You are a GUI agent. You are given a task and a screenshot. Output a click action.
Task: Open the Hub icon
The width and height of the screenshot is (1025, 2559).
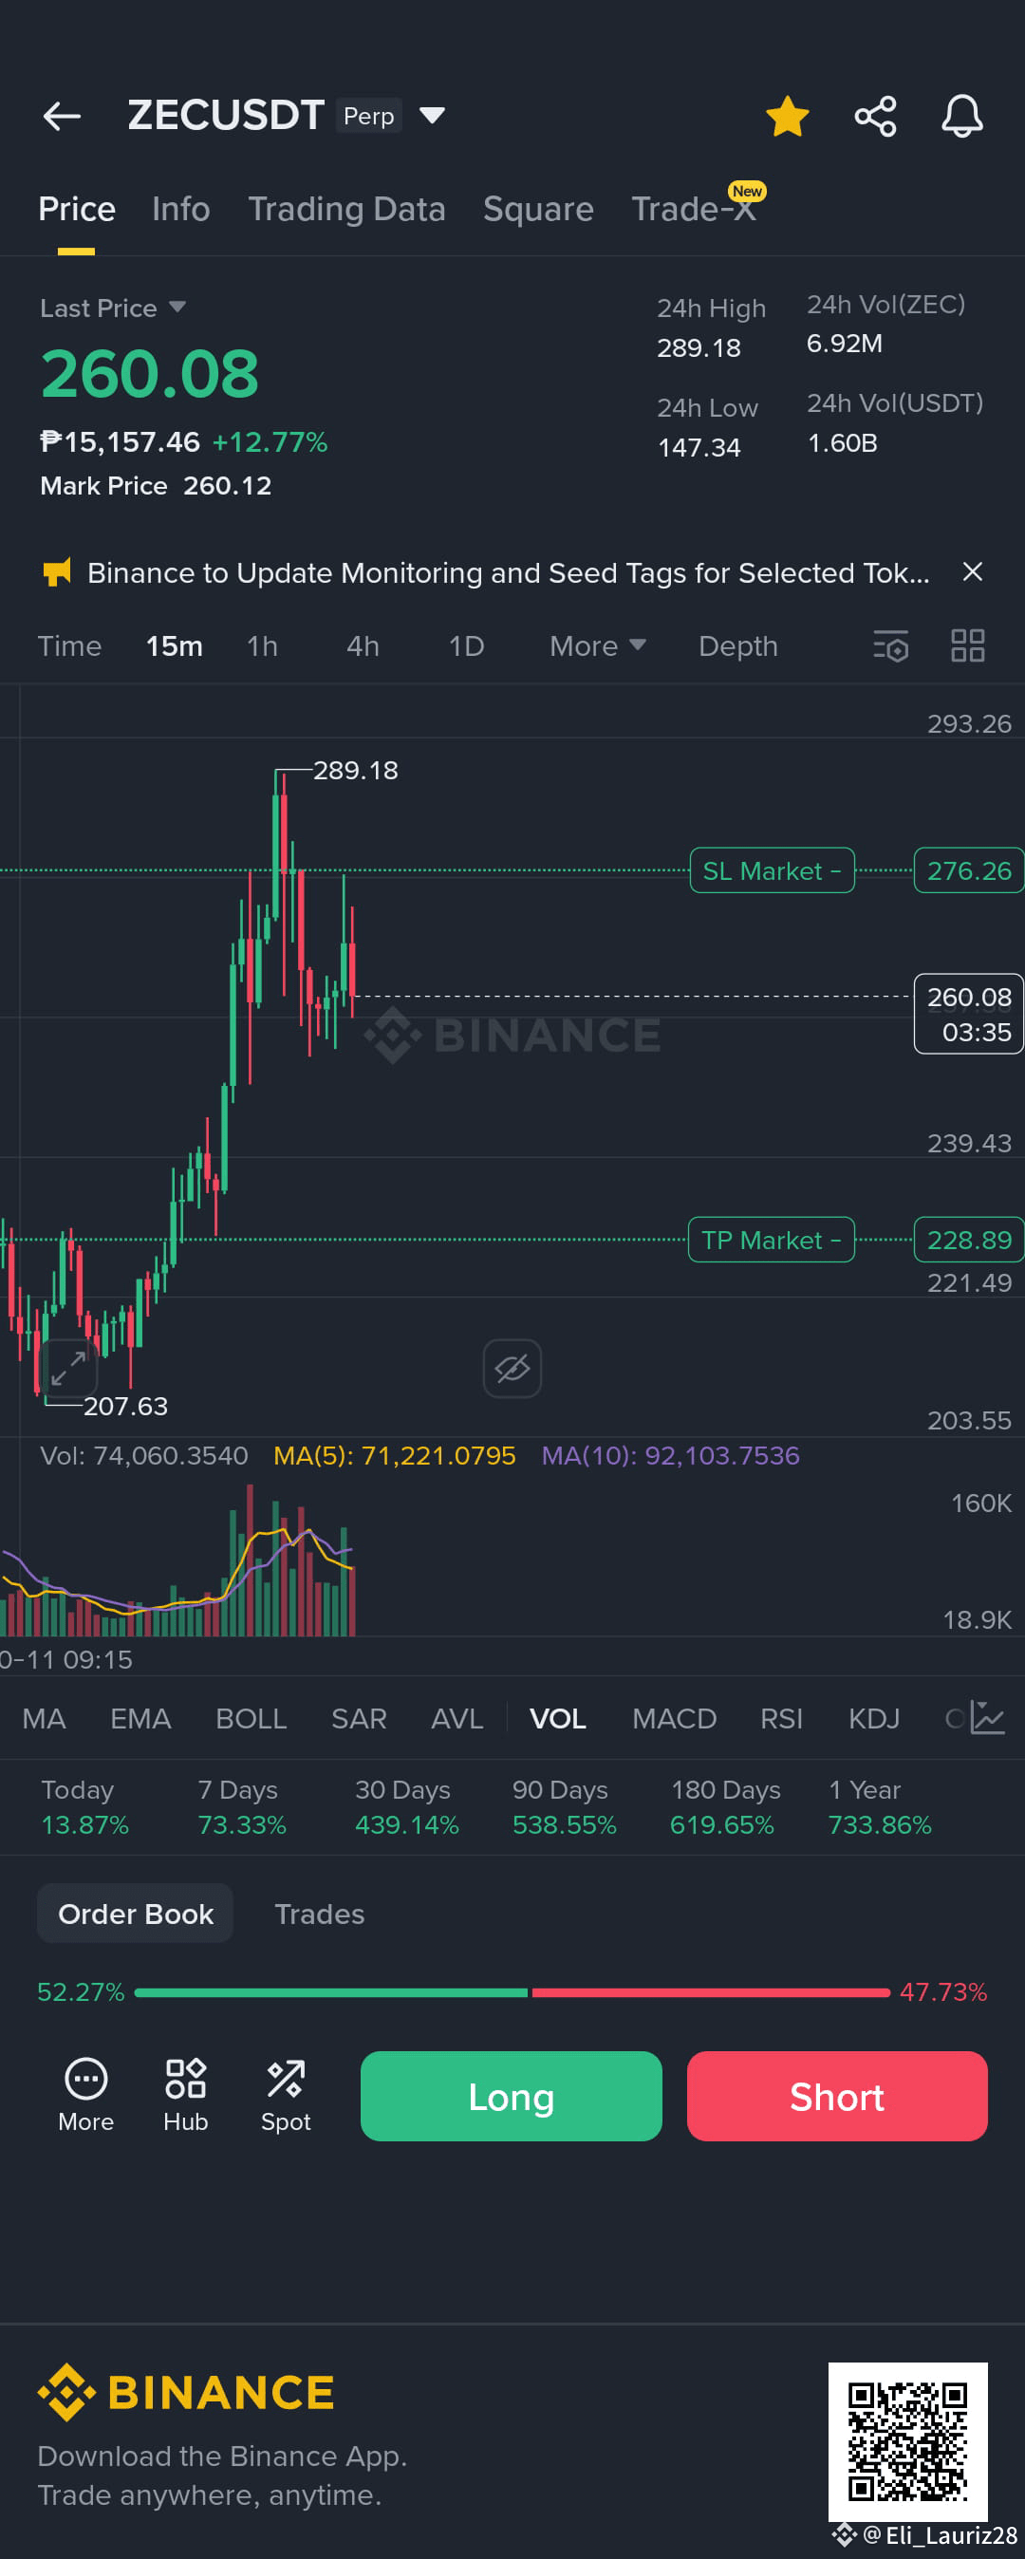[x=186, y=2095]
